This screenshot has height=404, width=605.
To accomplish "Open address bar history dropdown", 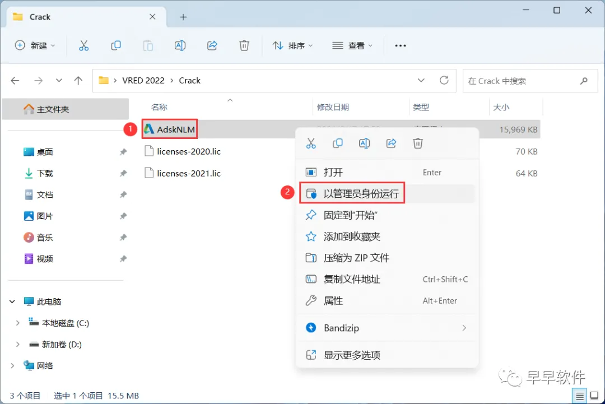I will 421,80.
